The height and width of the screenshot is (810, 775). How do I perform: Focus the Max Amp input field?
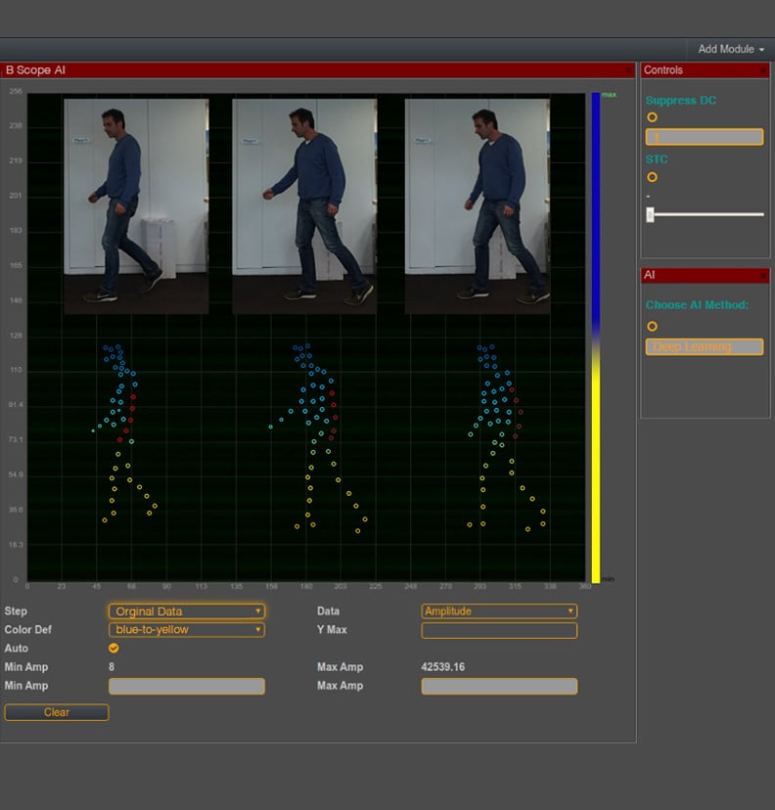point(499,686)
